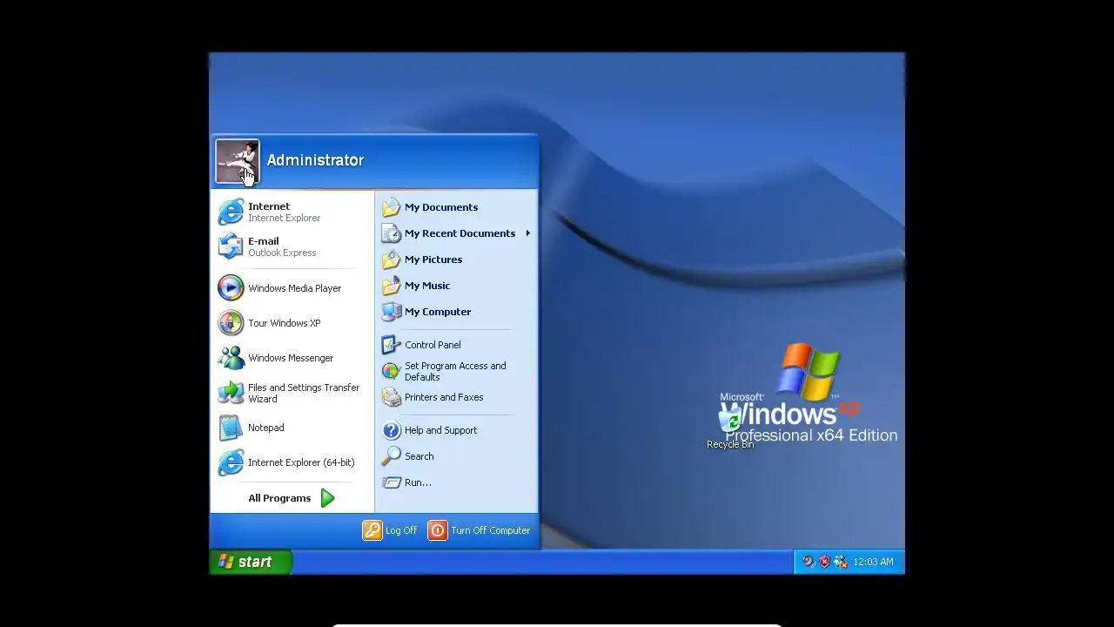1114x627 pixels.
Task: Launch the E-mail Outlook Express icon
Action: [231, 246]
